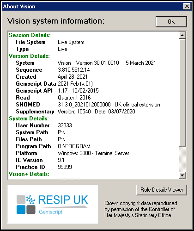Click the SNOMED UK clinical extension value
This screenshot has height=231, width=194.
pyautogui.click(x=109, y=105)
